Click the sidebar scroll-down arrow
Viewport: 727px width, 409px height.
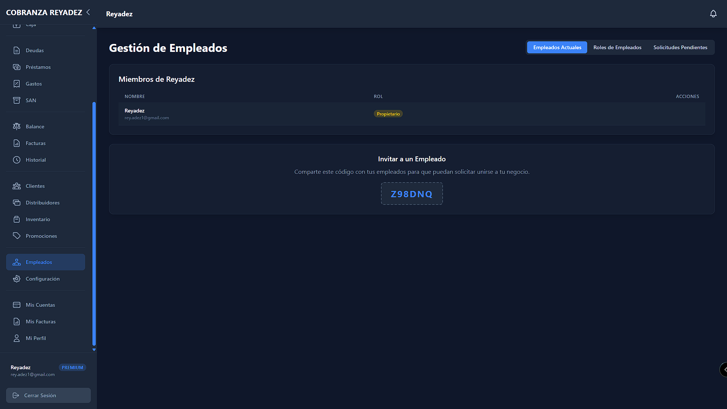pyautogui.click(x=94, y=350)
